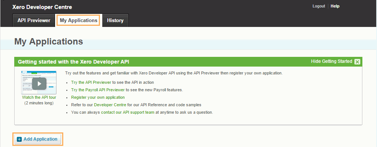The width and height of the screenshot is (377, 147).
Task: Click the My Applications page heading
Action: tap(49, 41)
